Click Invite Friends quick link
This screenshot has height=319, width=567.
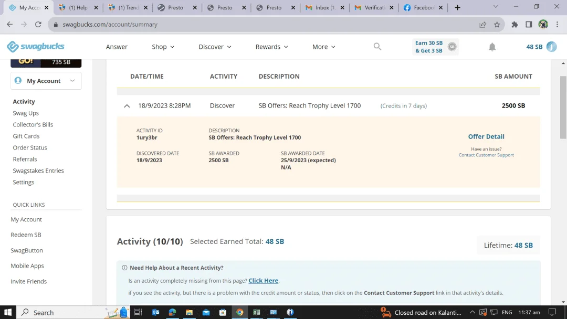(x=28, y=281)
